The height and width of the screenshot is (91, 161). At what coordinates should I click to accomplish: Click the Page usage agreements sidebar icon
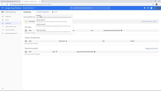[x=3, y=33]
